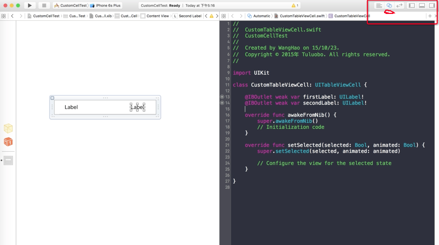The height and width of the screenshot is (245, 439).
Task: Jump to the next issue in the xib editor
Action: (217, 16)
